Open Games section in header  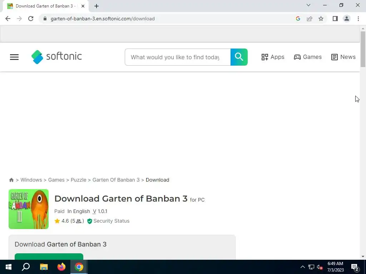click(x=308, y=57)
